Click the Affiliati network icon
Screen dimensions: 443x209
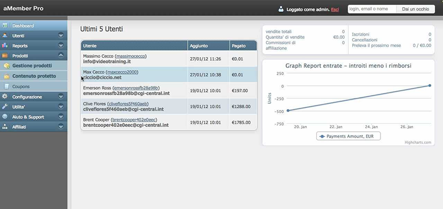pyautogui.click(x=5, y=127)
